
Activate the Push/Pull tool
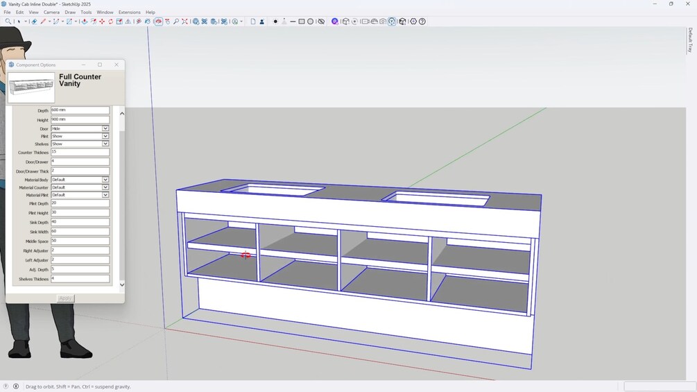[x=85, y=22]
